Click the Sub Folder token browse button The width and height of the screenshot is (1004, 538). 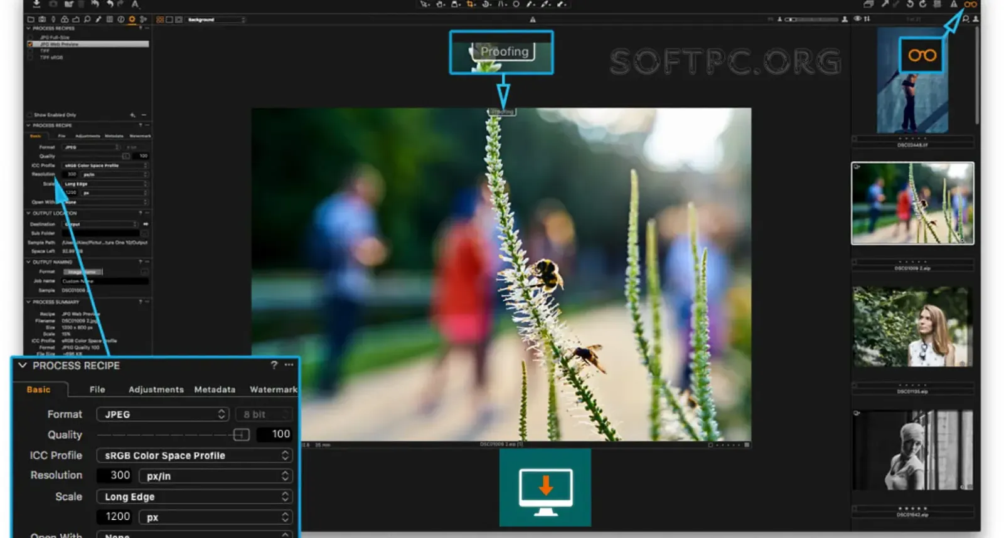(144, 233)
